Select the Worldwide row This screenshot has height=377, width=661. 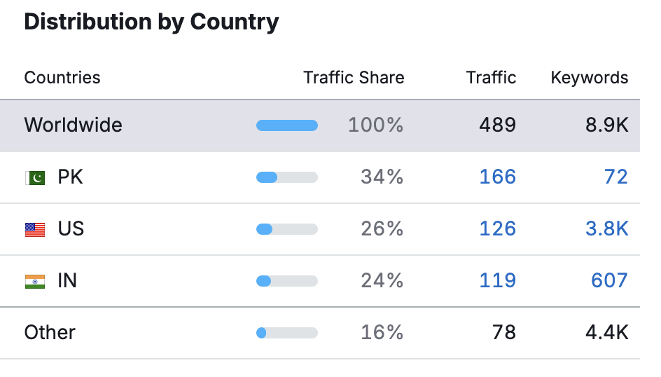click(x=73, y=125)
